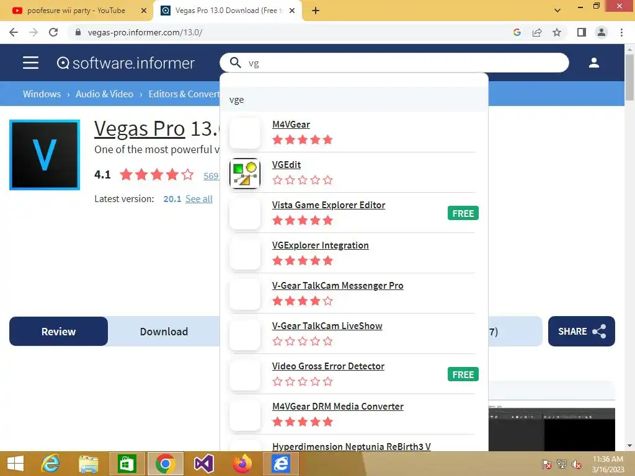Click the search magnifier icon
This screenshot has height=476, width=635.
coord(235,63)
